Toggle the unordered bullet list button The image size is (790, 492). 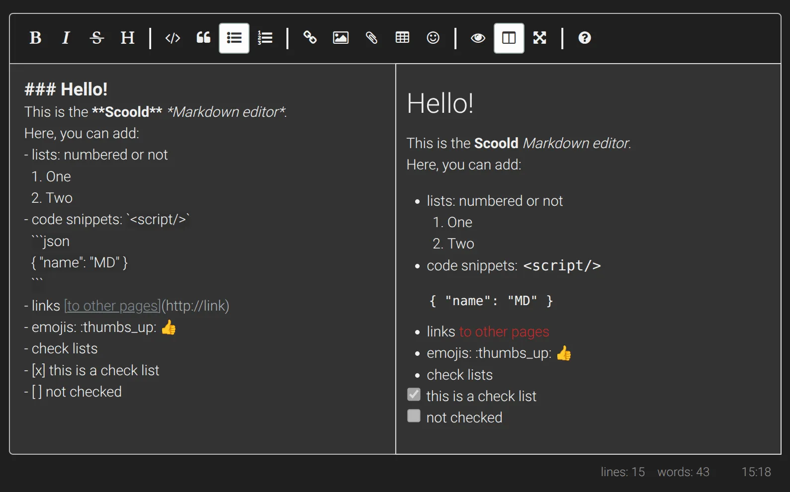click(234, 38)
